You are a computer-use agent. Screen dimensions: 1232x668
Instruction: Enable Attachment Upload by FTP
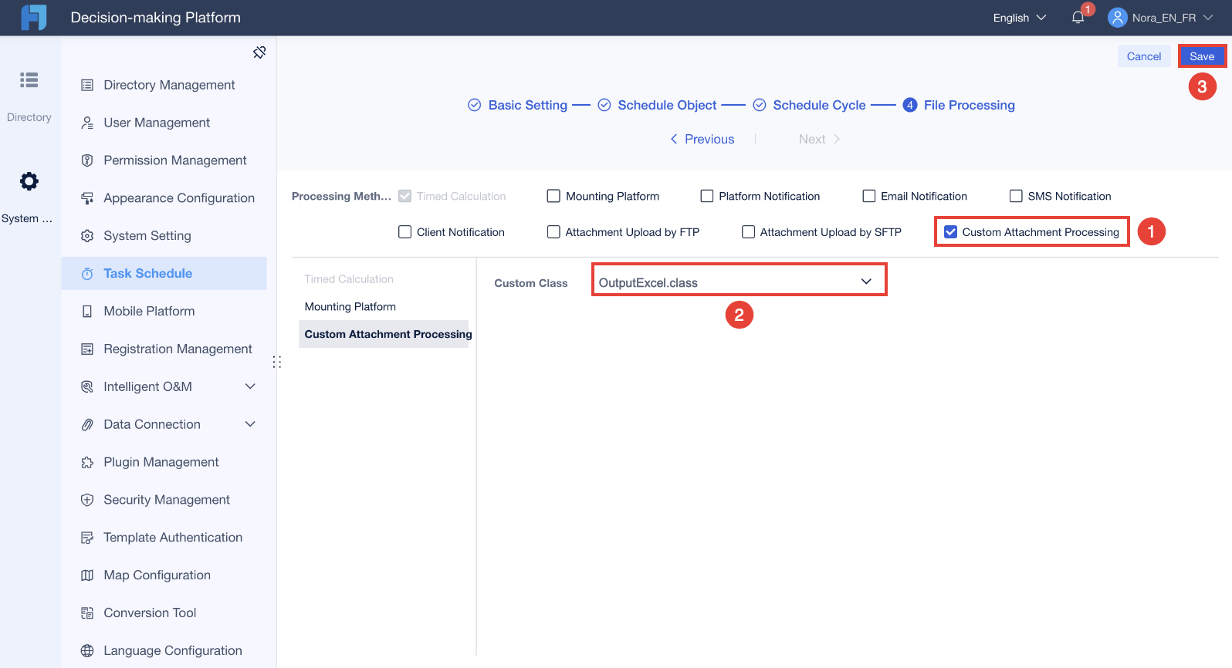pos(553,232)
